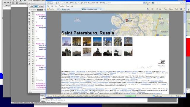Select the Source Code file button
The image size is (190, 107).
point(32,10)
